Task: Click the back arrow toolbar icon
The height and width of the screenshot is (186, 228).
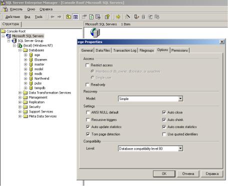Action: point(52,17)
